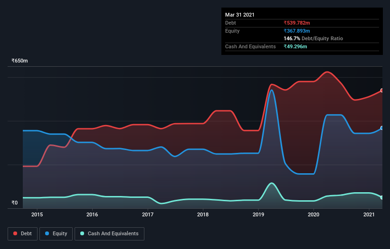Click the blue Equity legend dot
The height and width of the screenshot is (249, 390).
coord(47,233)
